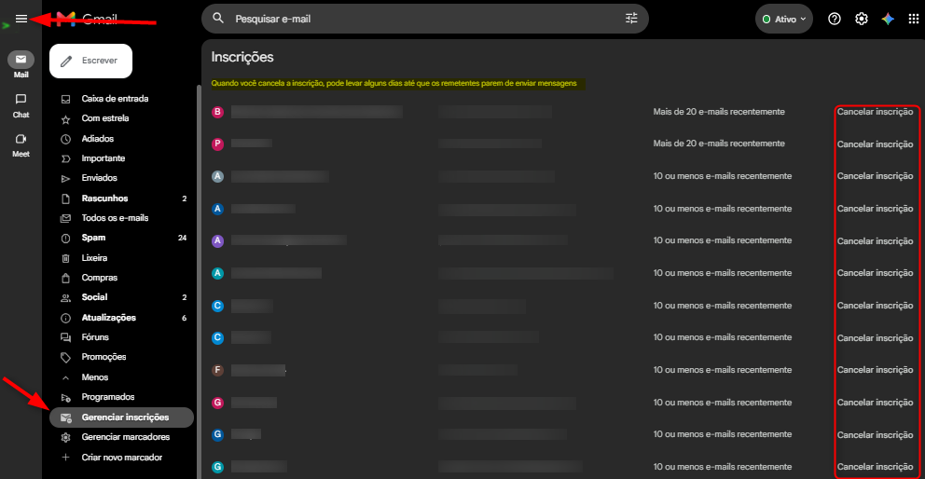Switch to Chat in the left rail
This screenshot has width=925, height=479.
tap(21, 99)
